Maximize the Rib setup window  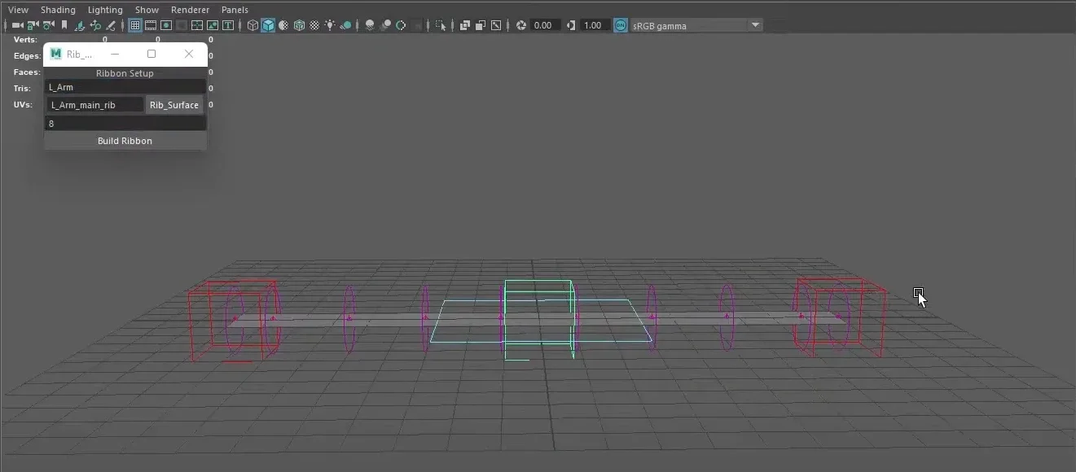coord(152,54)
